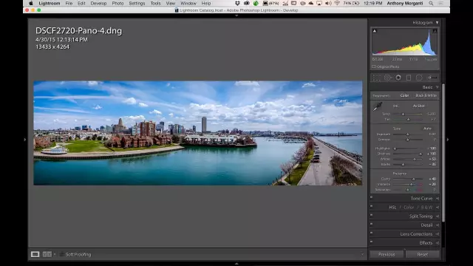
Task: Toggle Lens Corrections panel on/off switch
Action: pos(371,233)
